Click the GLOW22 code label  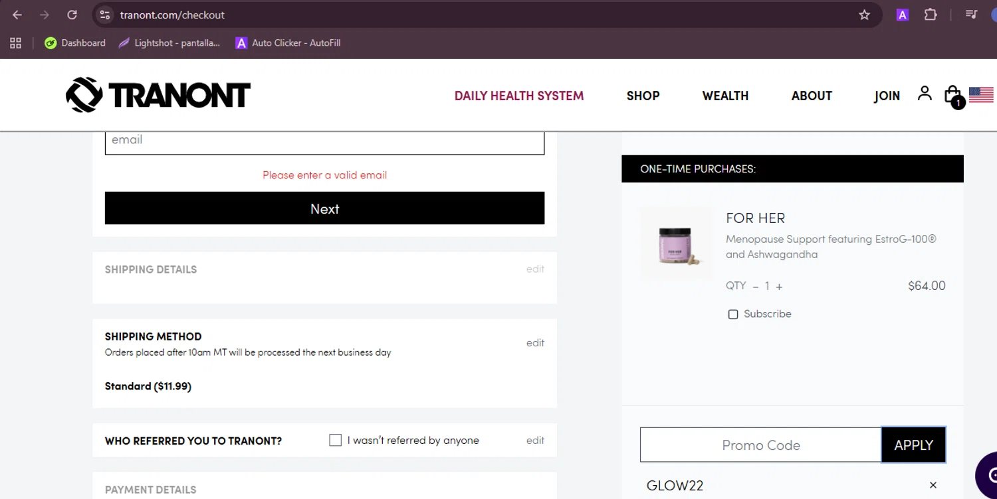(675, 486)
